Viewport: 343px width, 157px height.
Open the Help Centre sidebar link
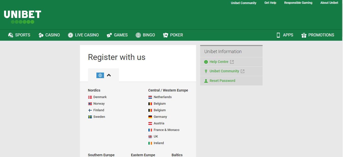point(219,62)
